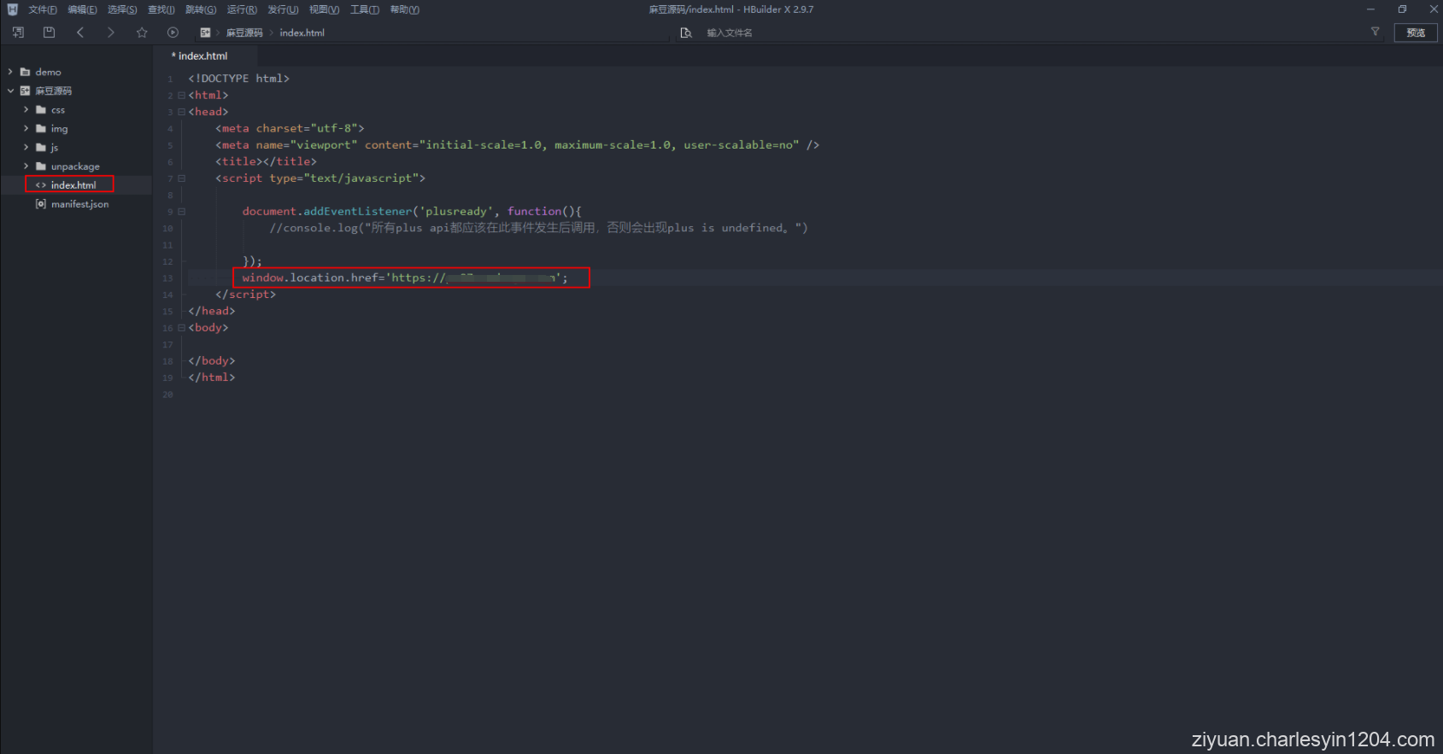Expand the css folder in project tree

coord(26,109)
